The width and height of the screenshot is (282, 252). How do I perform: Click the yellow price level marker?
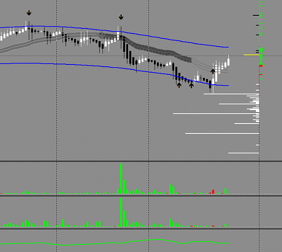pos(251,55)
